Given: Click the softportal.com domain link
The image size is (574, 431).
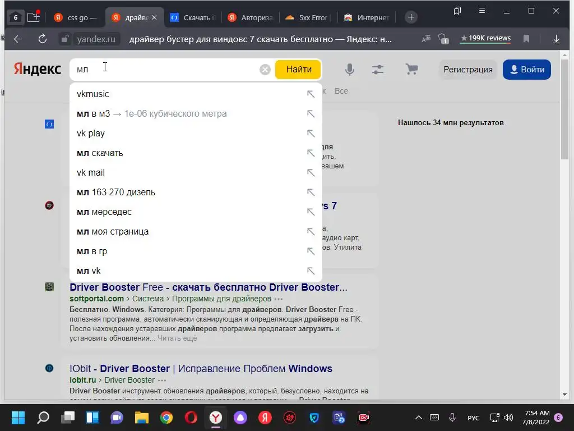Looking at the screenshot, I should [x=96, y=299].
